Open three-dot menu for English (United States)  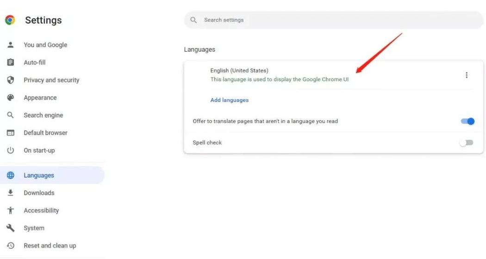coord(467,75)
